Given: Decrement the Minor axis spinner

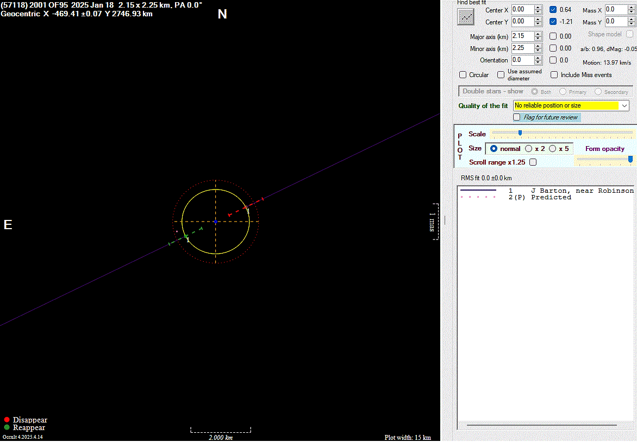Looking at the screenshot, I should coord(538,51).
